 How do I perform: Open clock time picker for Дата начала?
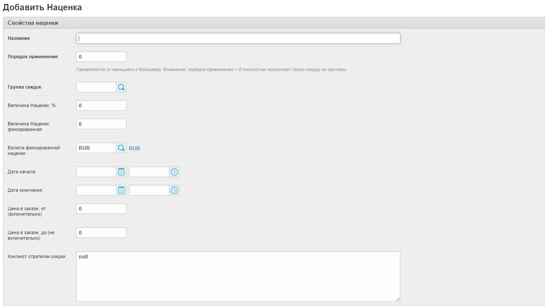point(174,172)
